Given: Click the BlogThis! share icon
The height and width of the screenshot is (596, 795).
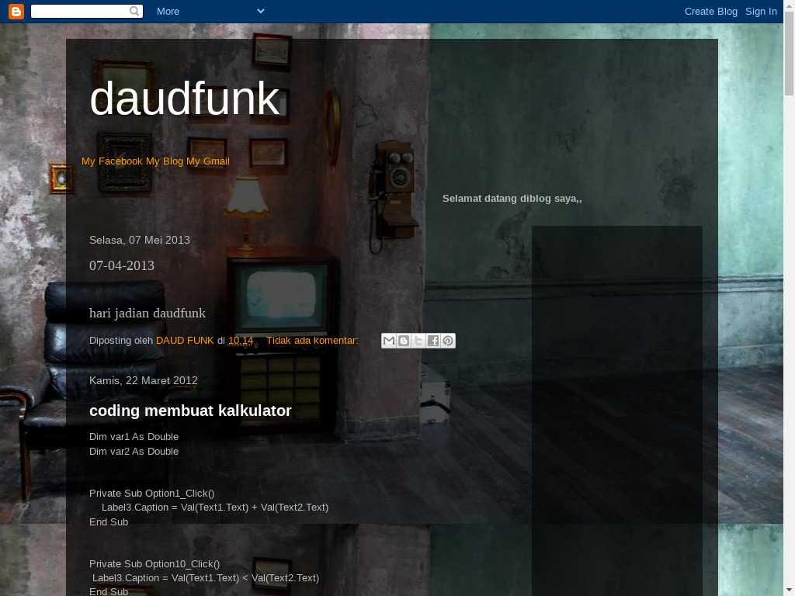Looking at the screenshot, I should 404,341.
